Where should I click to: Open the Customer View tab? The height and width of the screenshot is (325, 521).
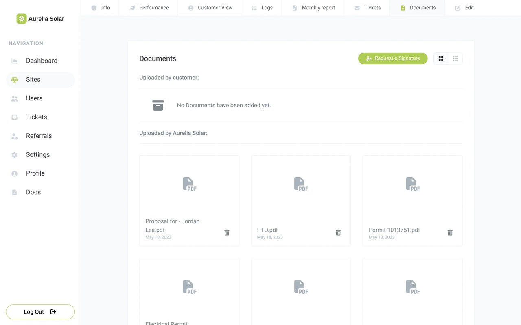pyautogui.click(x=210, y=8)
